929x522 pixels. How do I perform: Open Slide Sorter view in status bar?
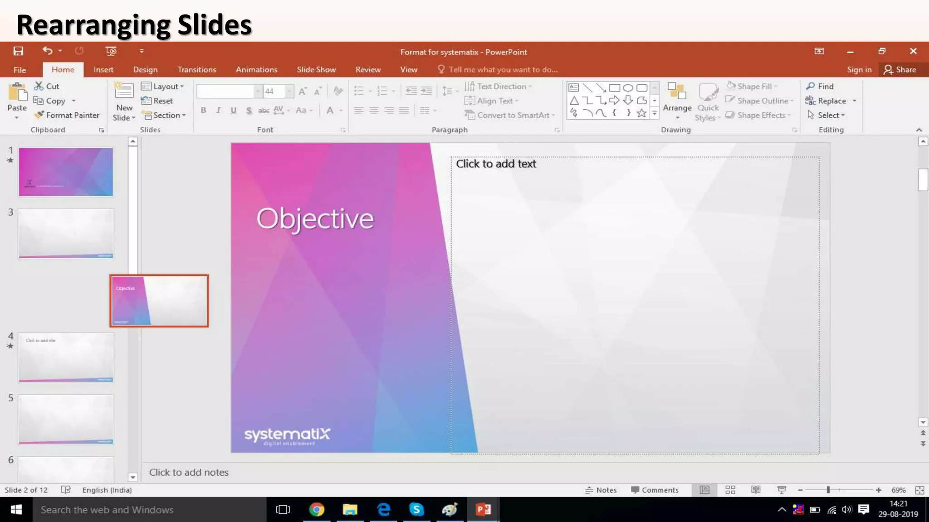(x=730, y=490)
